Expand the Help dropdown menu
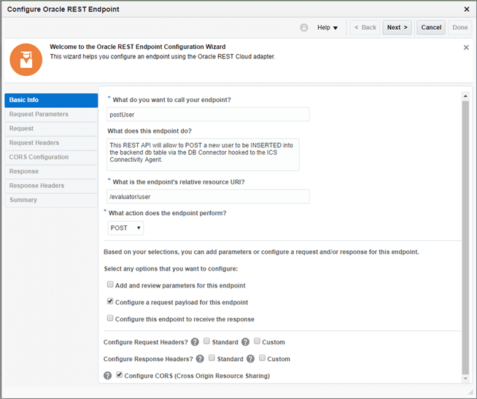477x399 pixels. [327, 28]
